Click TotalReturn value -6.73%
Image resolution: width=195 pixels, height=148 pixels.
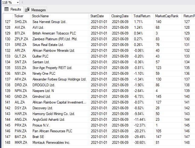click(x=143, y=97)
